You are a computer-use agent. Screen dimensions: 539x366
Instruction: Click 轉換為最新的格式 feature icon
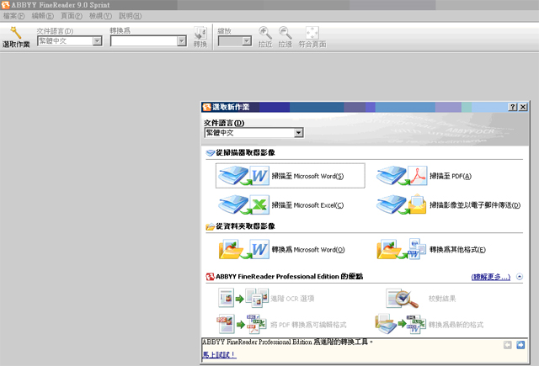[400, 323]
